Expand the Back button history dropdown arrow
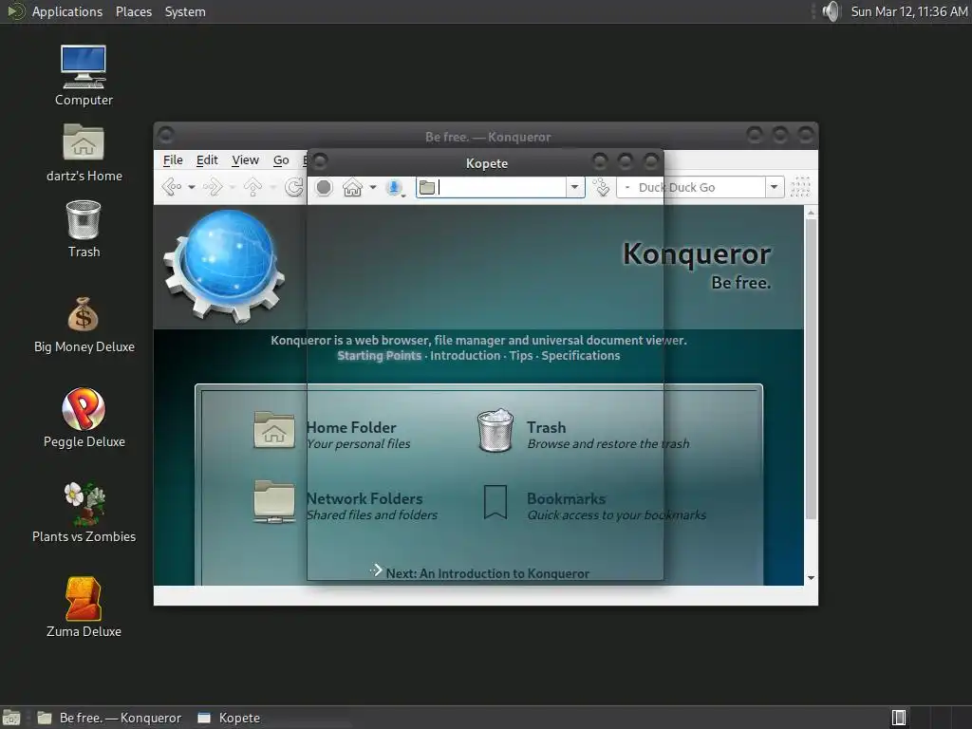This screenshot has height=729, width=972. coord(192,187)
